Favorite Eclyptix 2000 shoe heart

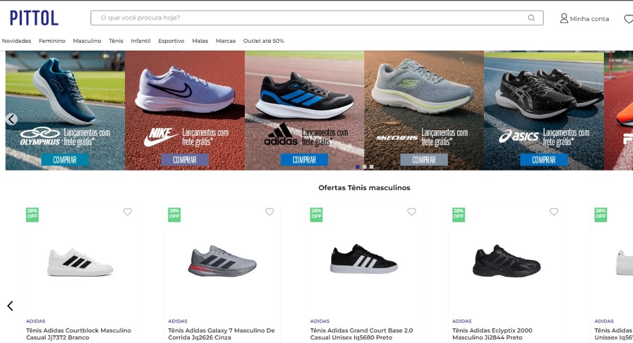click(554, 212)
